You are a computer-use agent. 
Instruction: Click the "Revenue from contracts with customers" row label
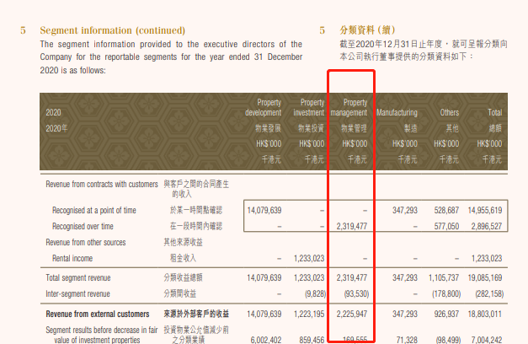(x=102, y=183)
